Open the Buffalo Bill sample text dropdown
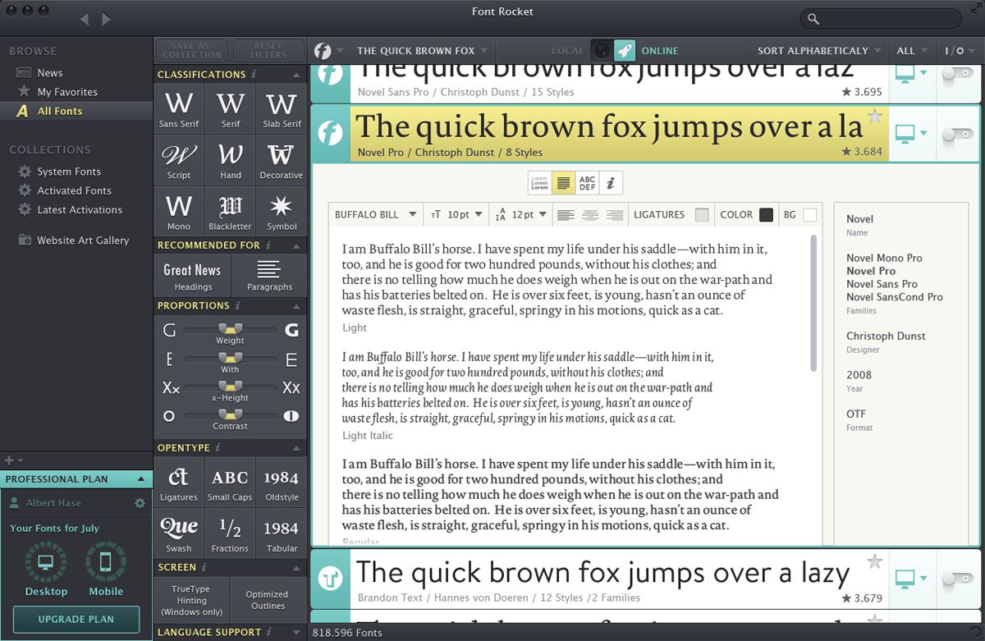This screenshot has height=641, width=985. pyautogui.click(x=377, y=215)
